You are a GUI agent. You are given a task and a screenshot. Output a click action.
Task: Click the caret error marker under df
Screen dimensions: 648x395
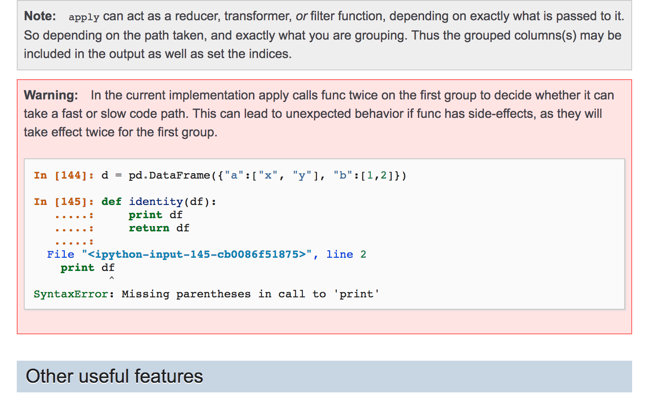(112, 278)
